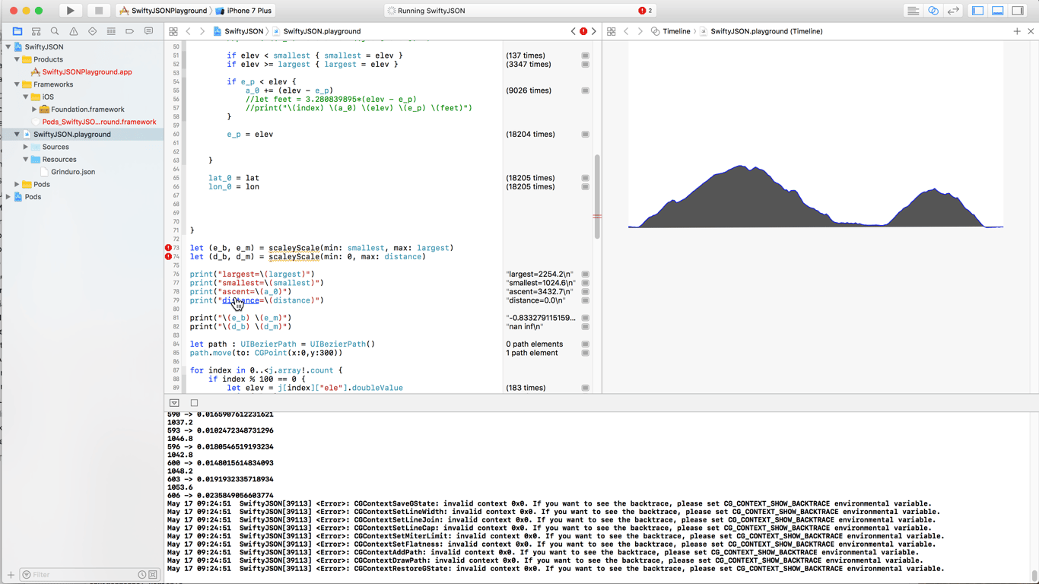
Task: Collapse the Resources folder
Action: coord(26,160)
